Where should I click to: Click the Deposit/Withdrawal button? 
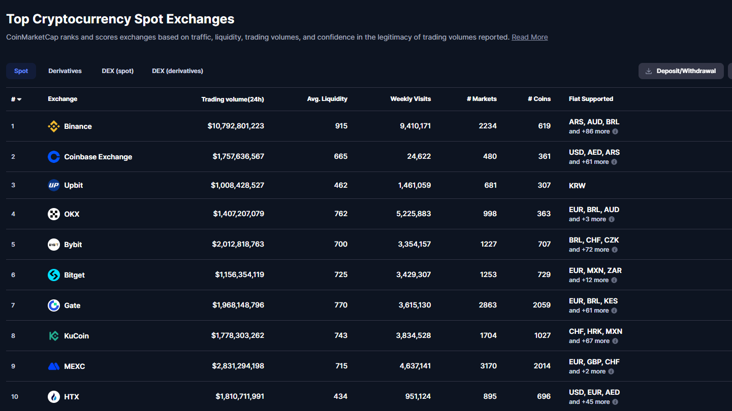pos(681,71)
